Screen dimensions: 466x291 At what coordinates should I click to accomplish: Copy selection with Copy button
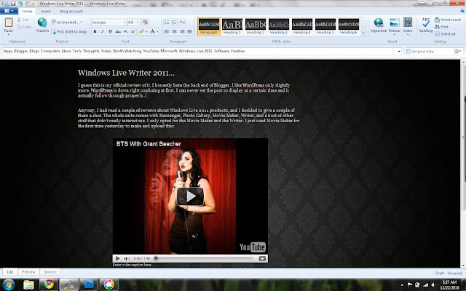pyautogui.click(x=24, y=27)
